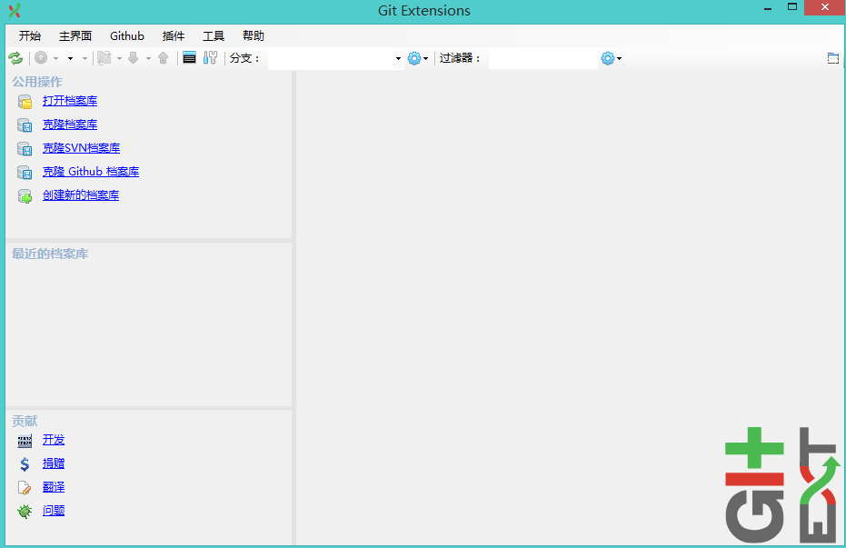
Task: Click the bug icon beside 问题
Action: pos(25,511)
